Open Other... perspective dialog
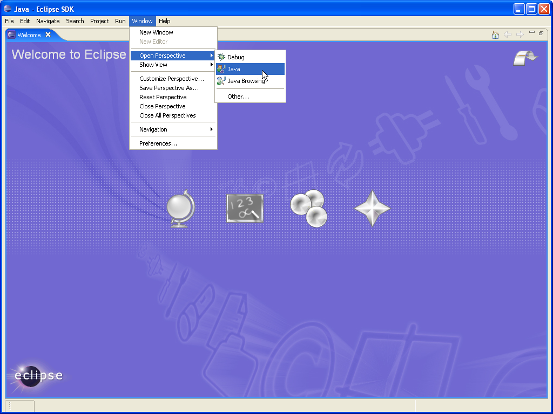Image resolution: width=553 pixels, height=414 pixels. pyautogui.click(x=238, y=96)
